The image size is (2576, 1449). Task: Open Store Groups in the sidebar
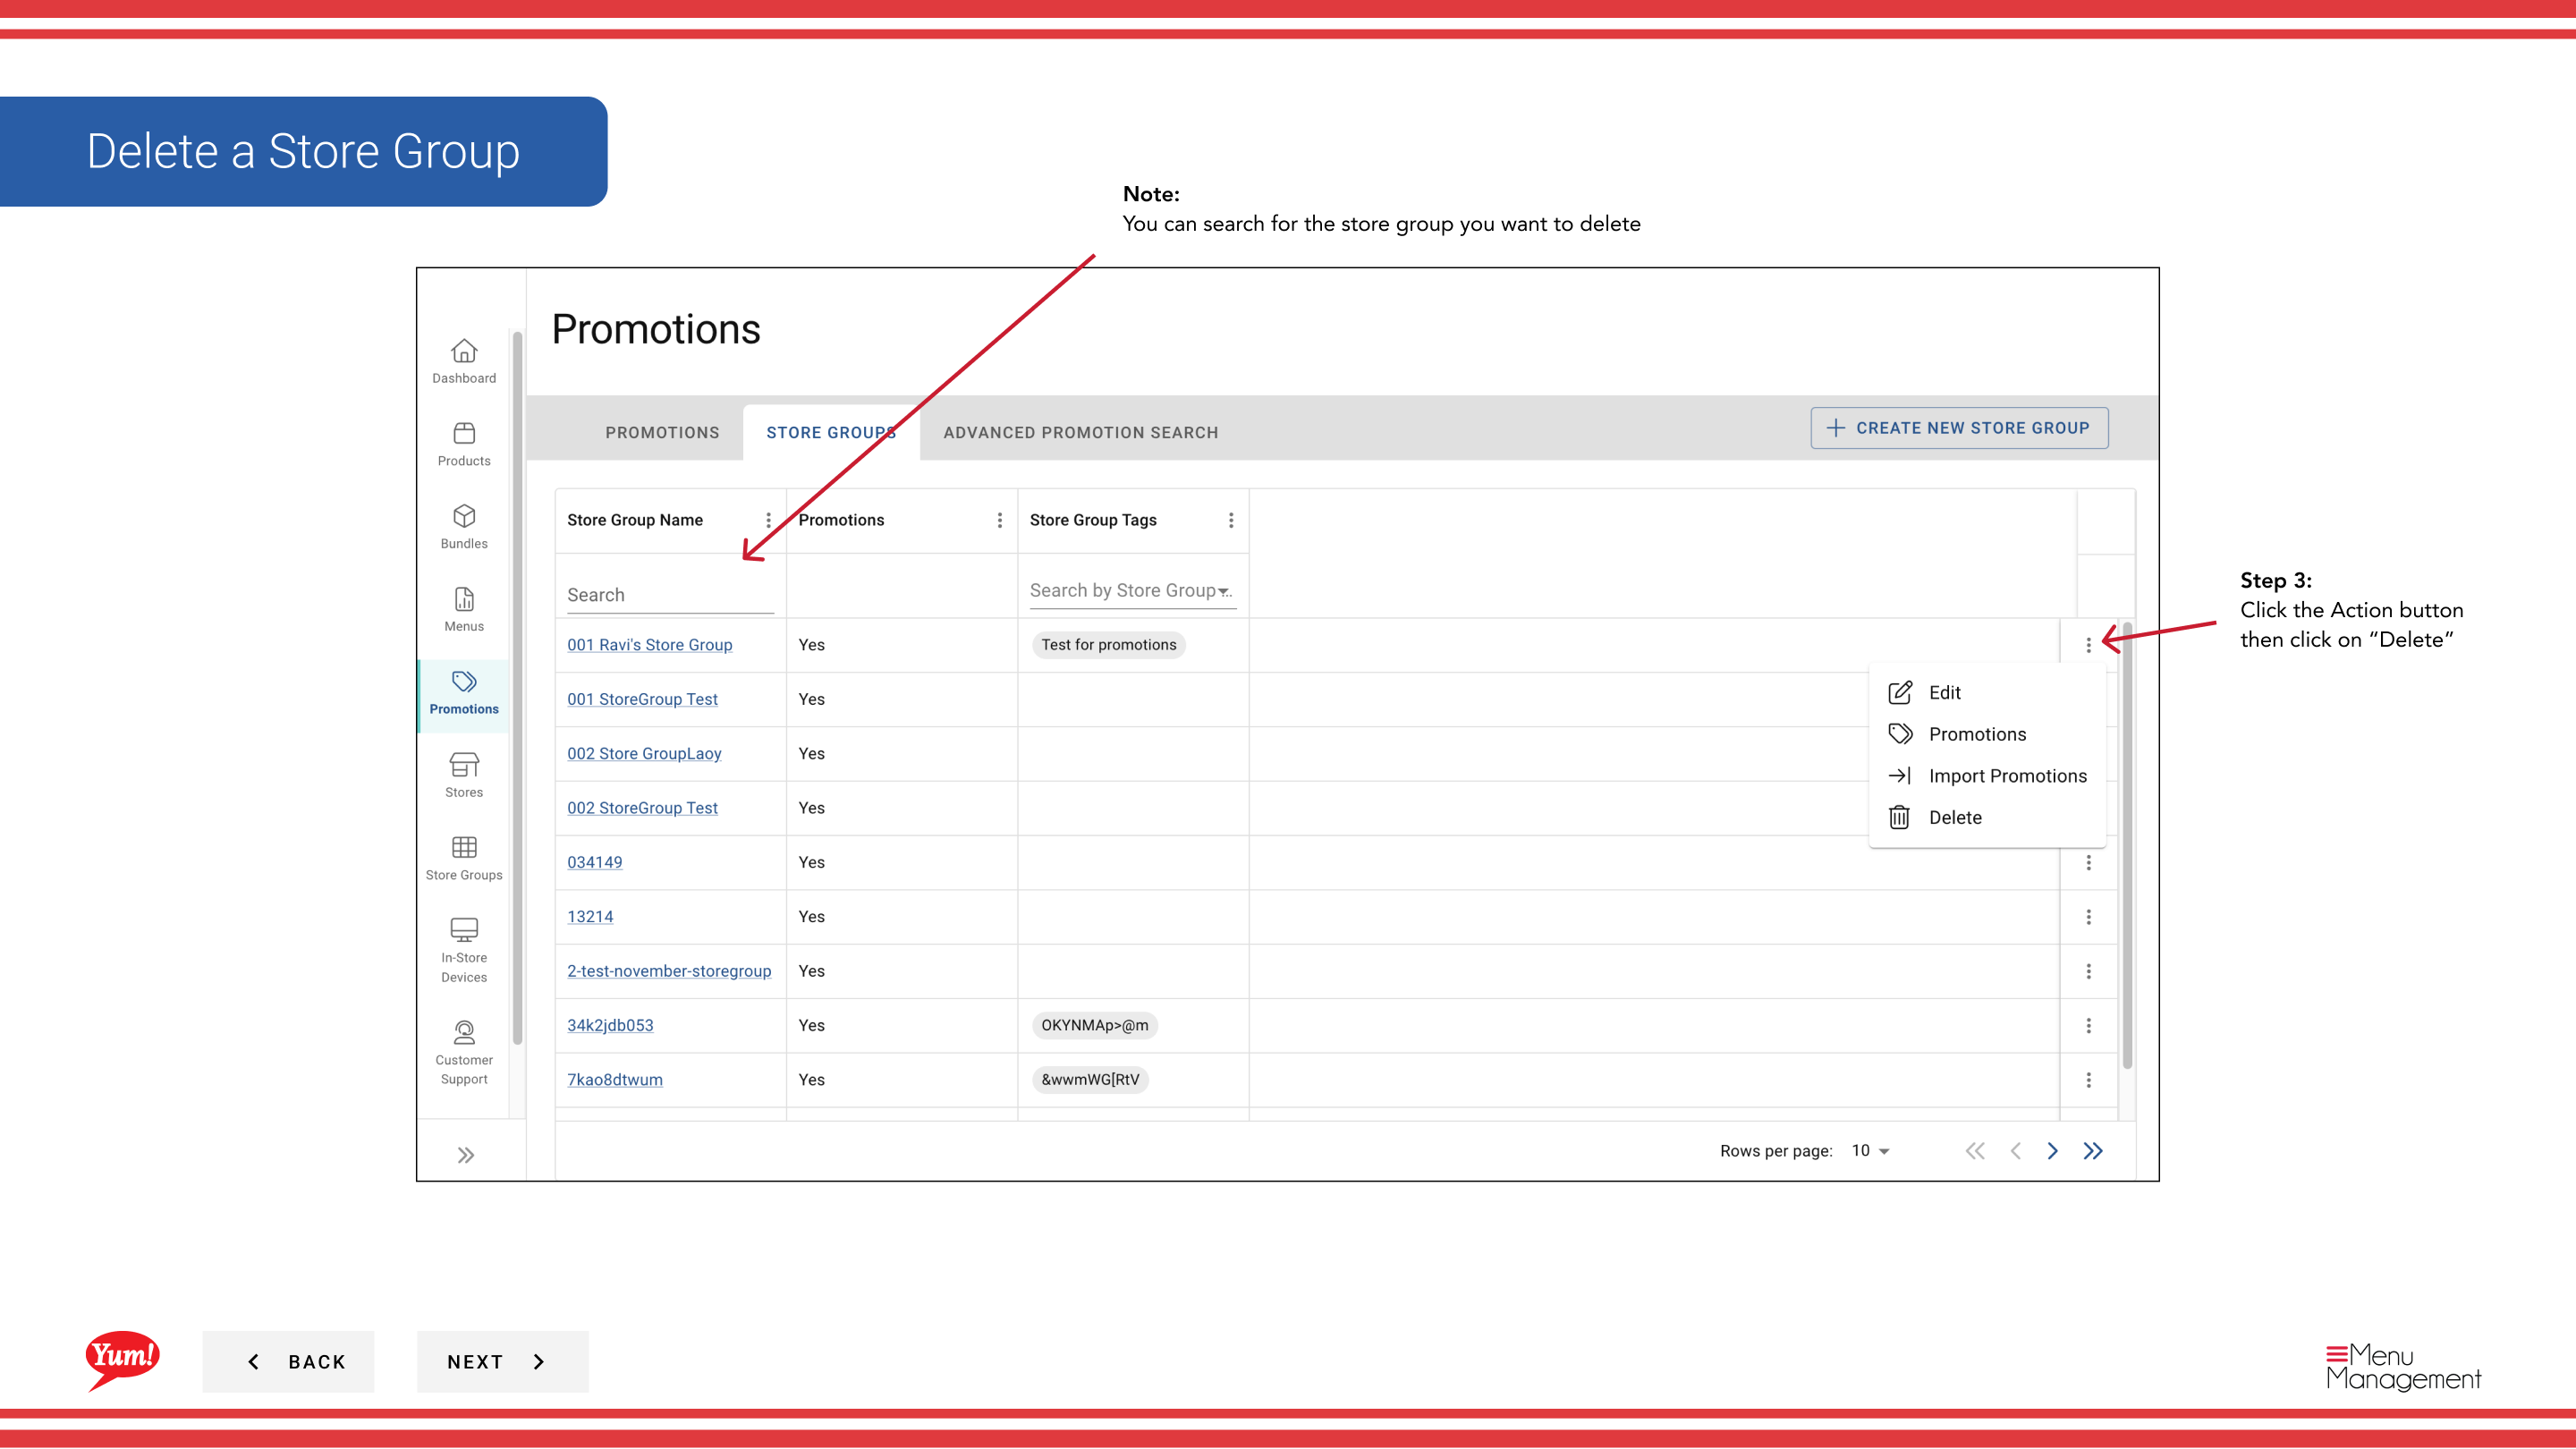point(464,859)
